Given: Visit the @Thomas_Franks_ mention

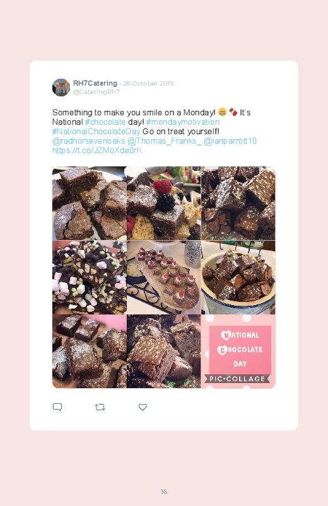Looking at the screenshot, I should tap(164, 141).
